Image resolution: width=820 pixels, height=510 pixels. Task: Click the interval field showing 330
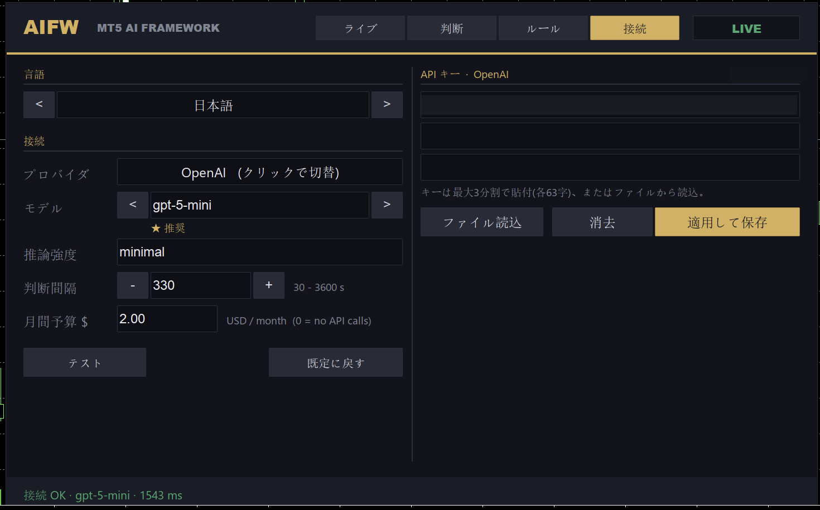click(x=201, y=285)
